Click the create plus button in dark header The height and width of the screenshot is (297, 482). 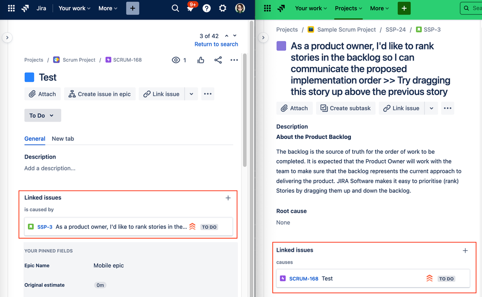click(x=133, y=8)
